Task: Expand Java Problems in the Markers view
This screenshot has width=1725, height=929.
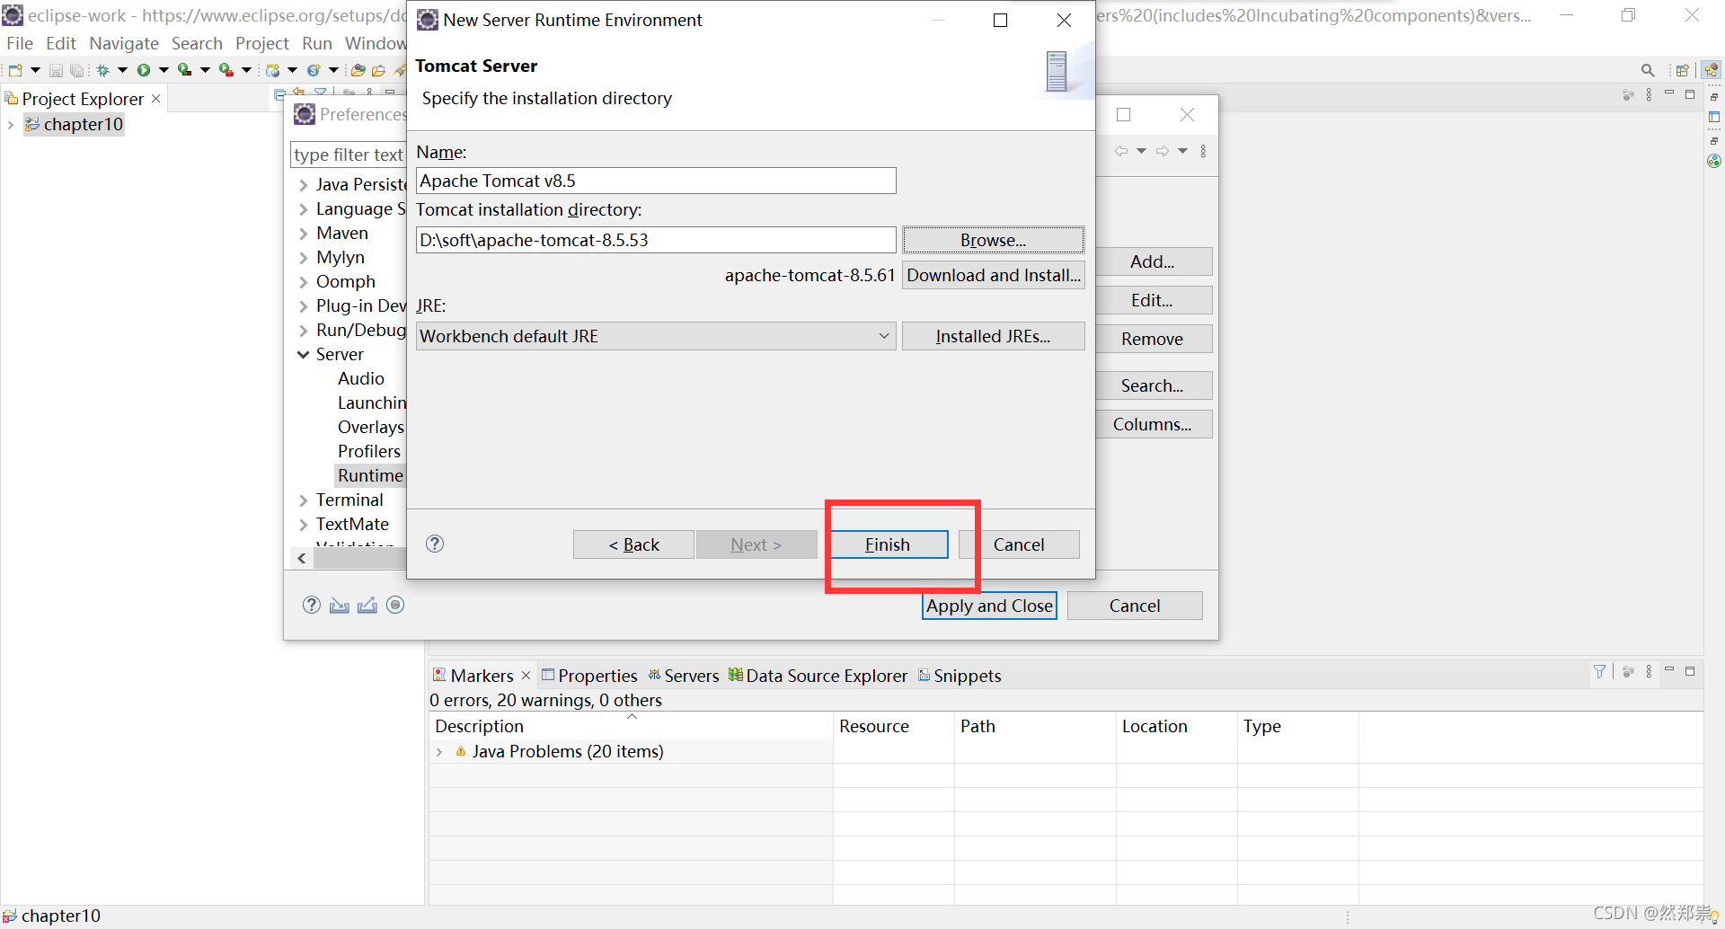Action: (x=440, y=751)
